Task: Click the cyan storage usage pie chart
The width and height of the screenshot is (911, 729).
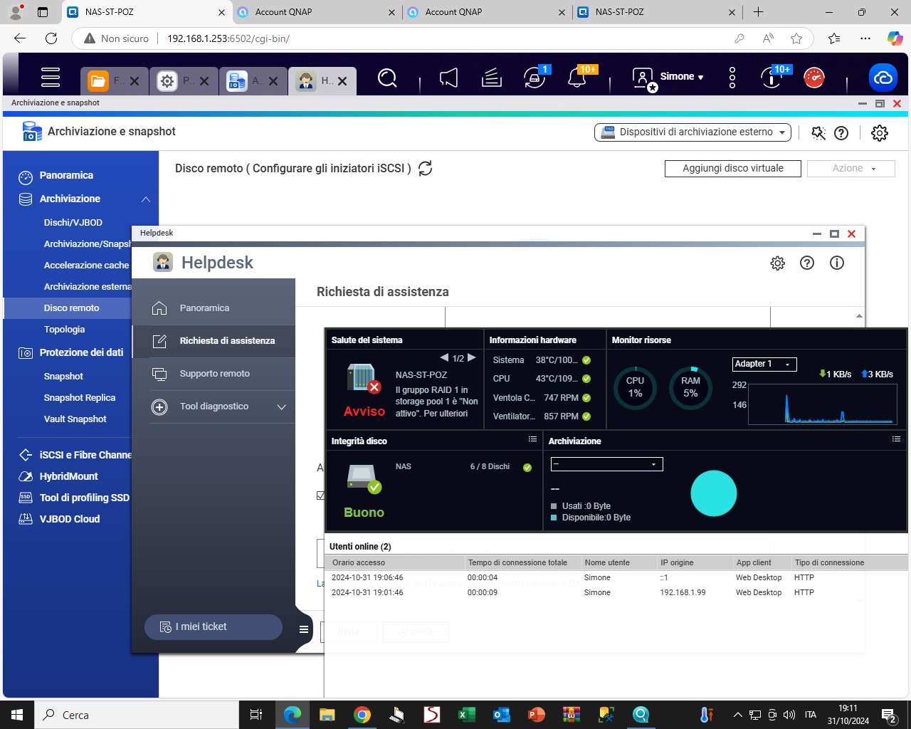Action: [713, 493]
